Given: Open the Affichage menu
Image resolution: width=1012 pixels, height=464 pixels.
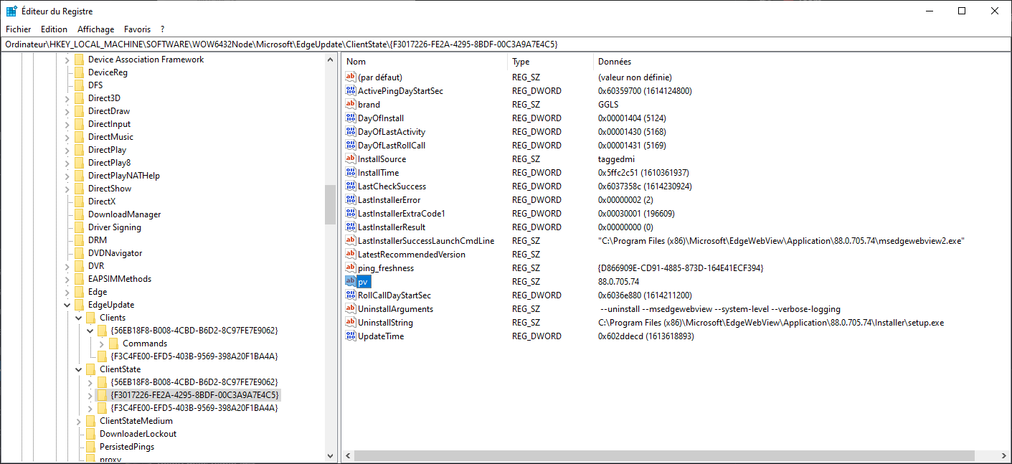Looking at the screenshot, I should tap(96, 29).
